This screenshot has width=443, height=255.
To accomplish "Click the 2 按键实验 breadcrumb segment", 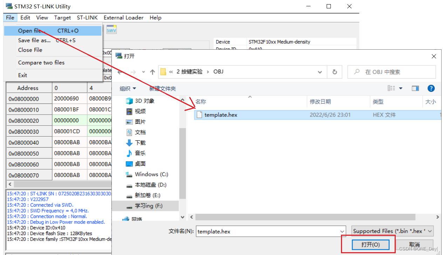I will 190,72.
